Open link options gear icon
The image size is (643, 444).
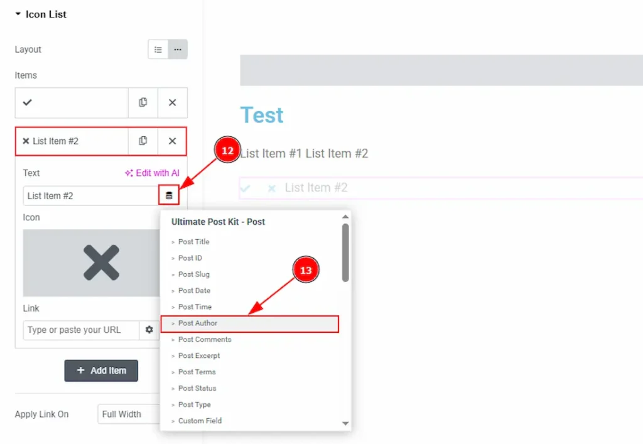149,330
